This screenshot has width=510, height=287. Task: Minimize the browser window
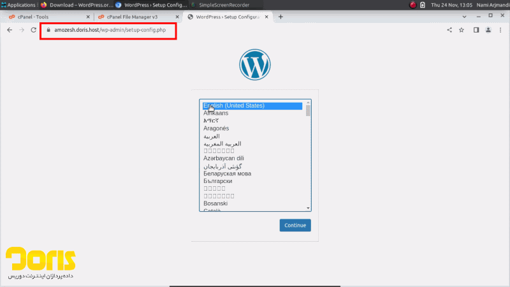(x=479, y=17)
